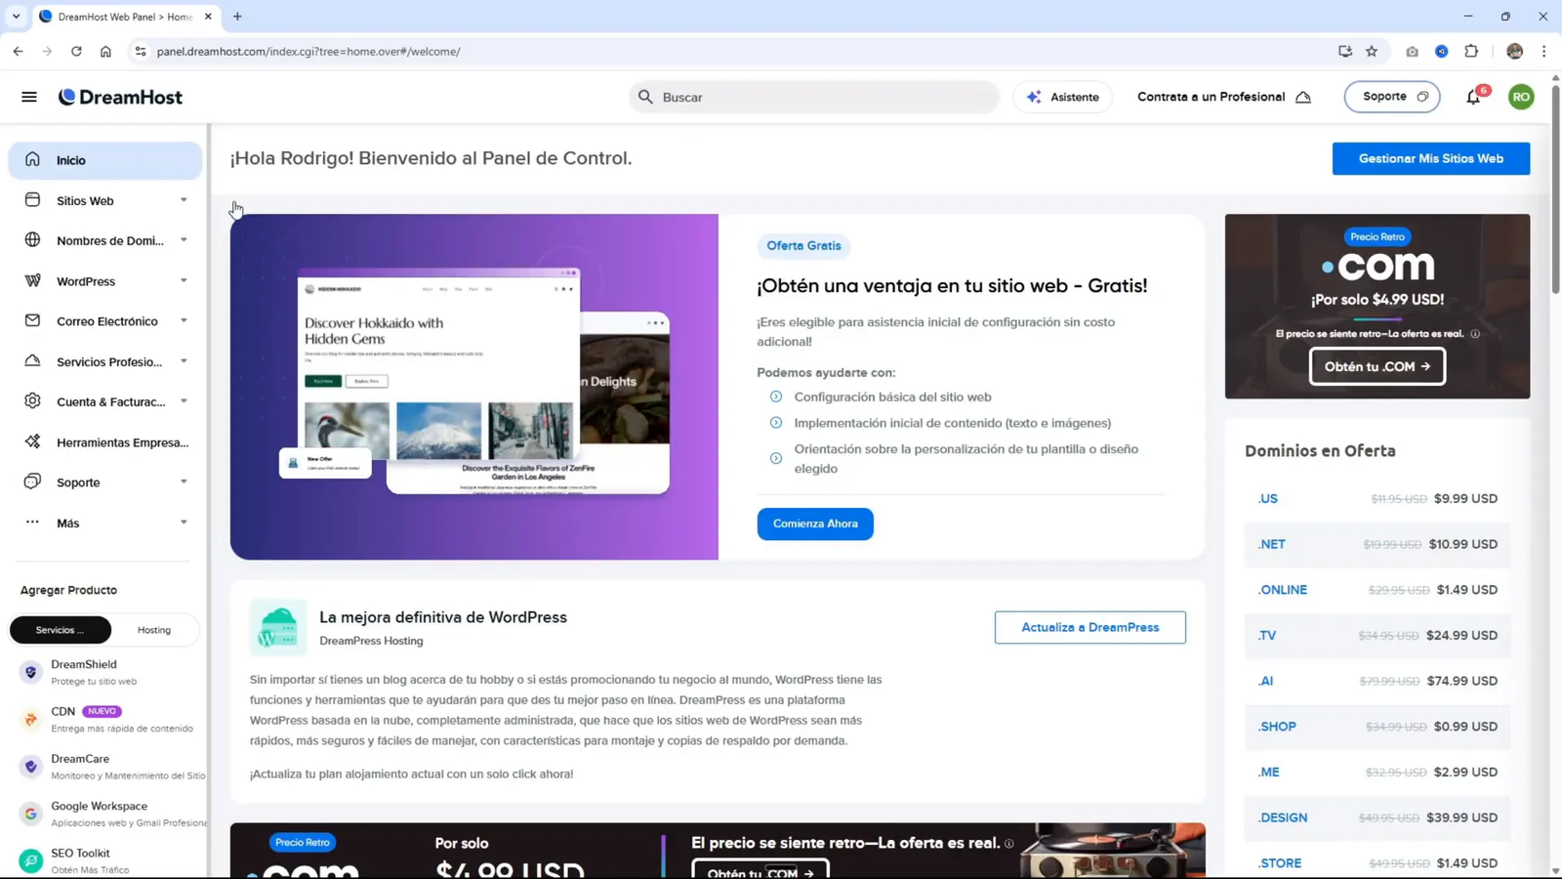Screen dimensions: 1562x879
Task: Click the Comienza Ahora button
Action: 815,523
